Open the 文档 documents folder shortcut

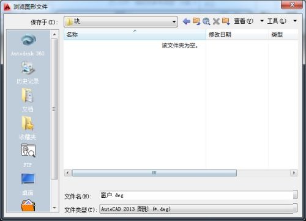pyautogui.click(x=28, y=100)
